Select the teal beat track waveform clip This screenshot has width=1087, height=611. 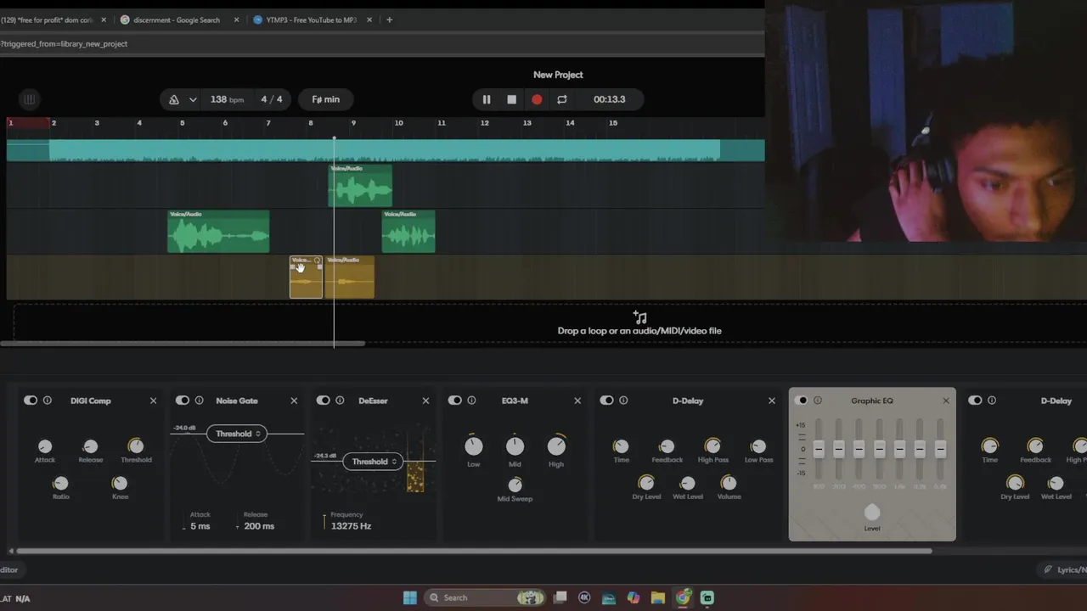385,150
